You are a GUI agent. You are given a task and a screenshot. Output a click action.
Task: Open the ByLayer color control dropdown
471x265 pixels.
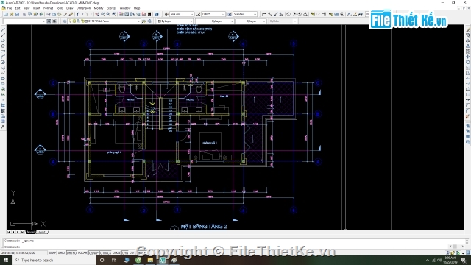pos(175,21)
